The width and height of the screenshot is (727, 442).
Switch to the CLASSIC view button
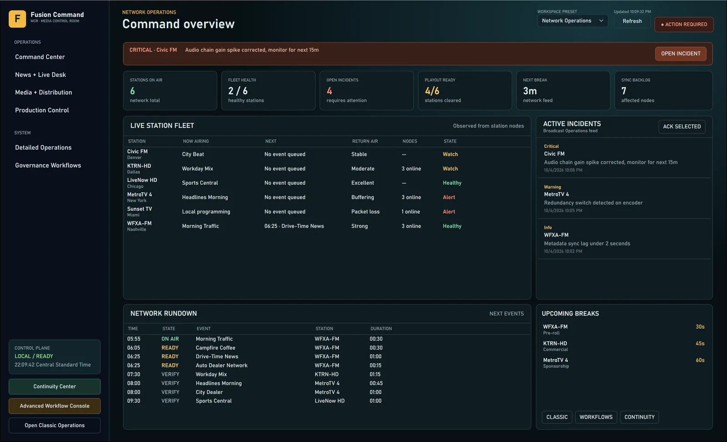tap(557, 417)
